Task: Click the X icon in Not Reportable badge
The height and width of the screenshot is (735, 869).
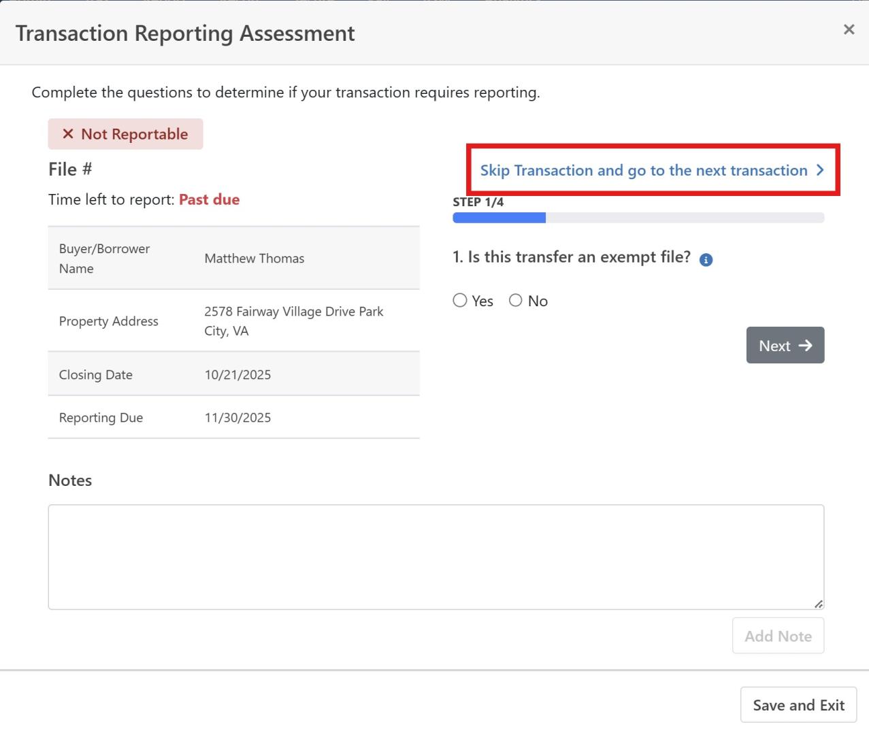Action: coord(68,134)
